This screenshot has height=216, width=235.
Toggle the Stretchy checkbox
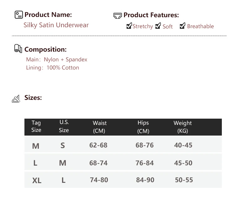[129, 26]
